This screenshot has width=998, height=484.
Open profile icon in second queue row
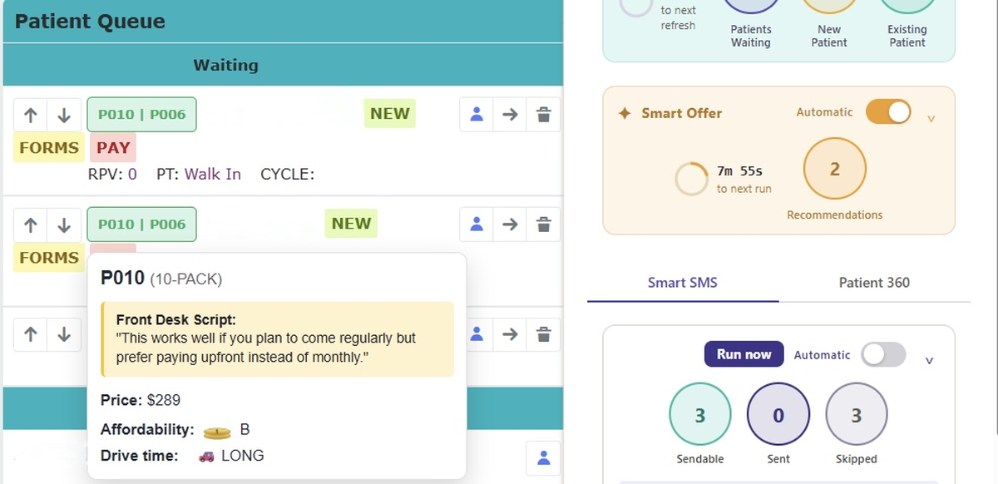click(477, 225)
